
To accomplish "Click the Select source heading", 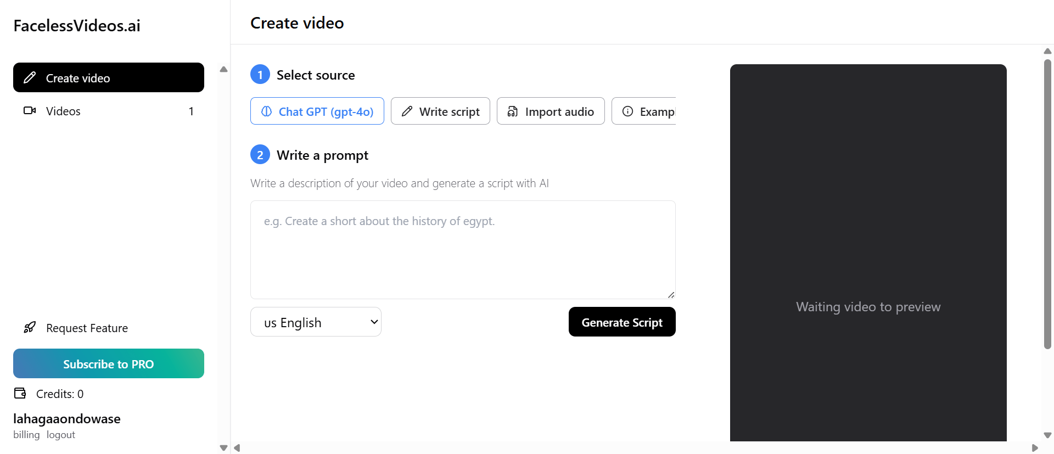I will point(316,75).
